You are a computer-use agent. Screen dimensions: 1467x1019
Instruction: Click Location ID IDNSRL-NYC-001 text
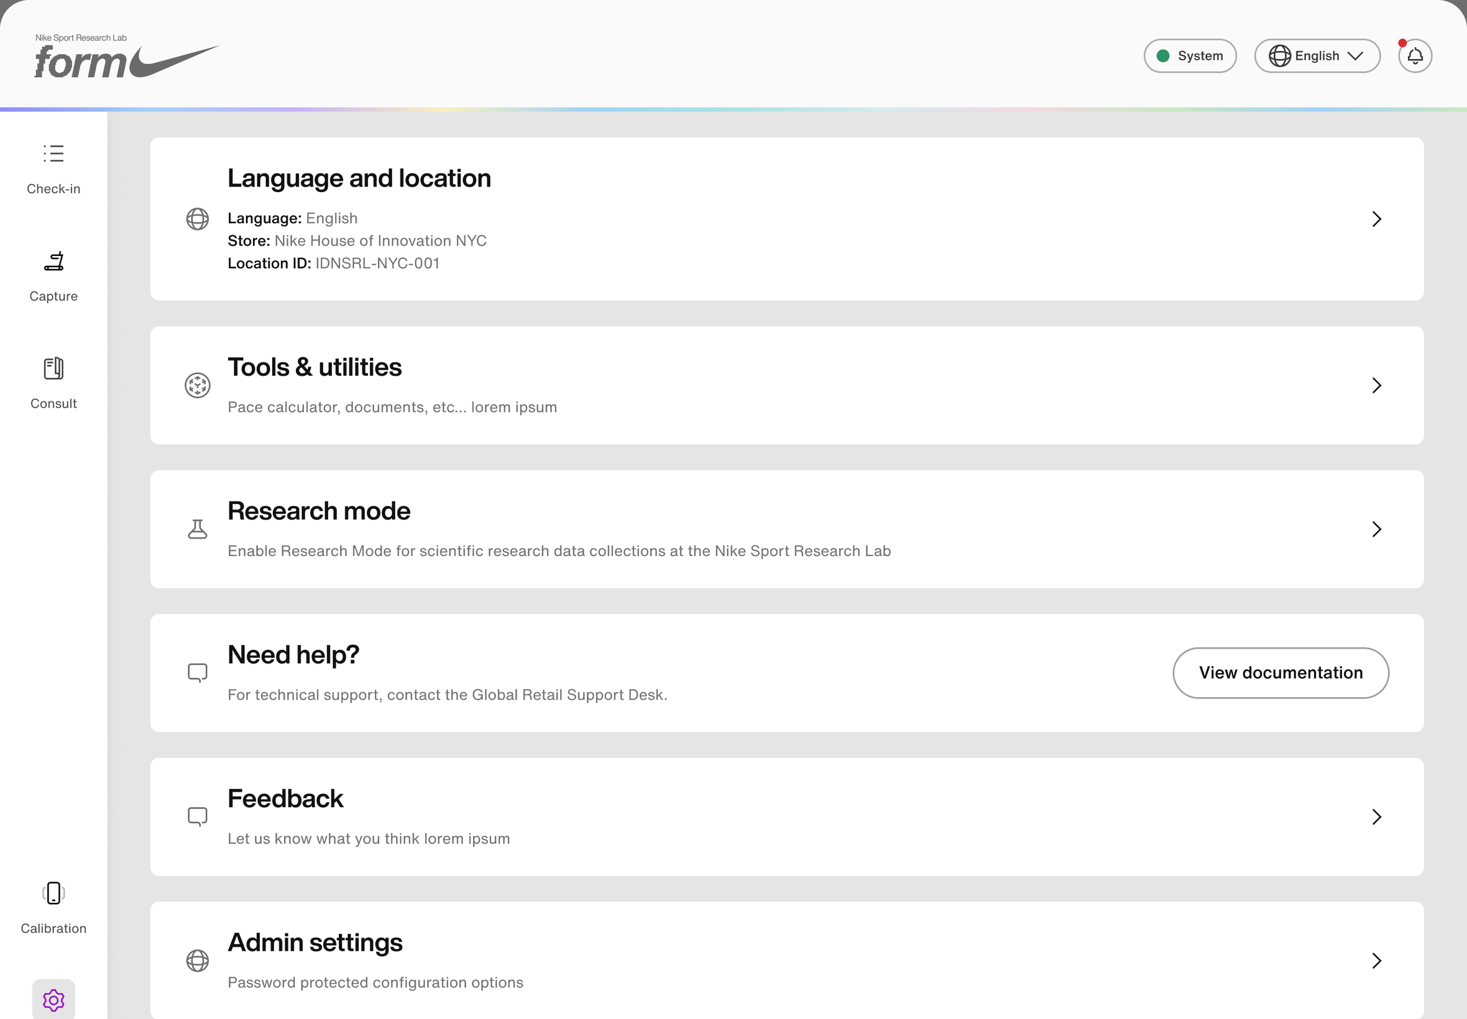pyautogui.click(x=333, y=263)
